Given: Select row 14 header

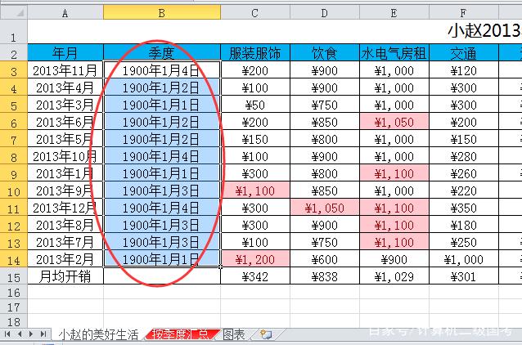Looking at the screenshot, I should point(14,258).
